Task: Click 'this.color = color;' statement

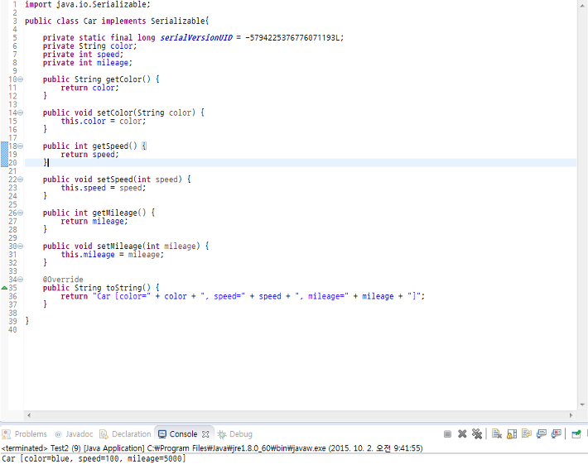Action: 104,121
